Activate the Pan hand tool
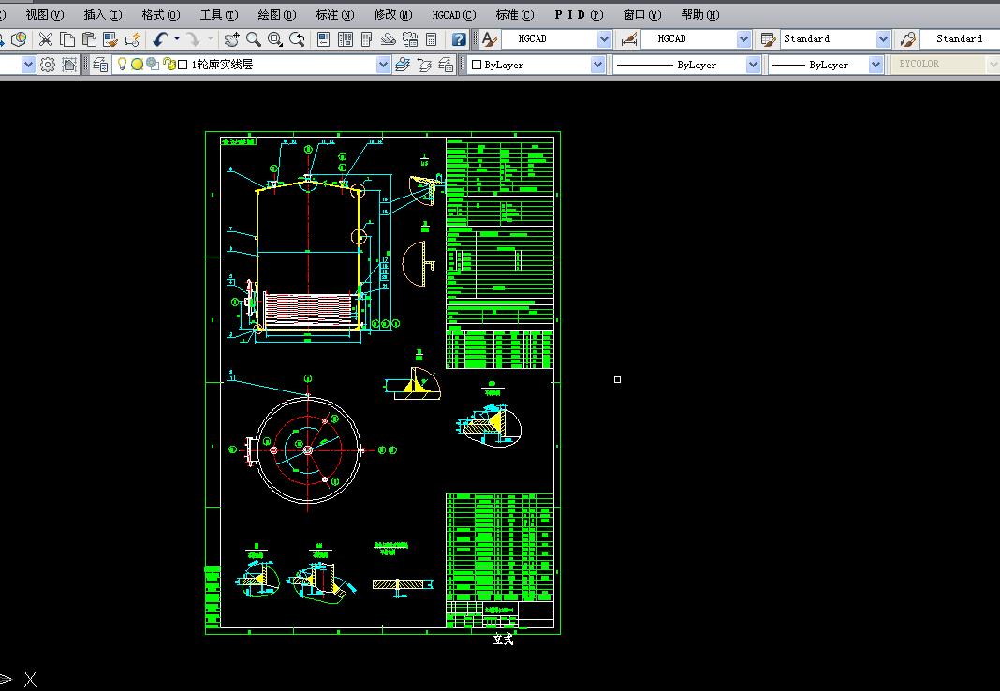 (231, 39)
